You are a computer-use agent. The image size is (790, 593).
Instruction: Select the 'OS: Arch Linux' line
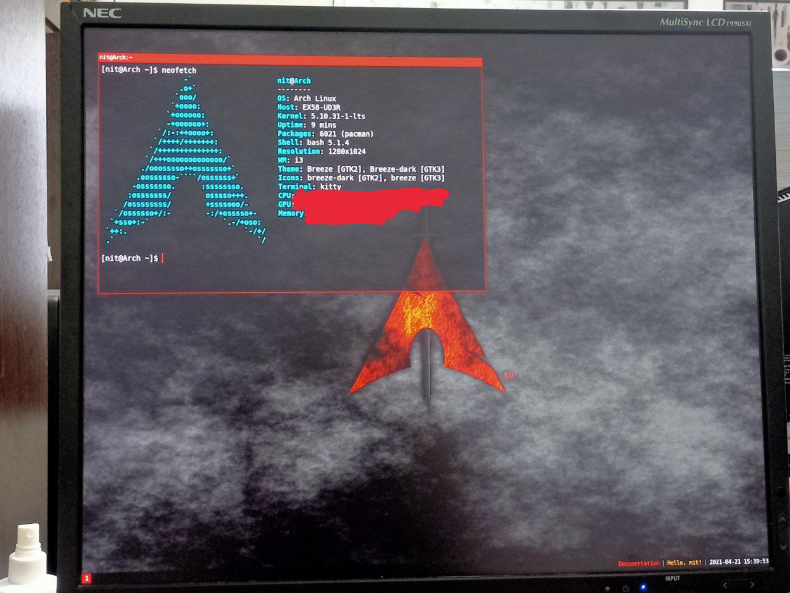point(307,98)
